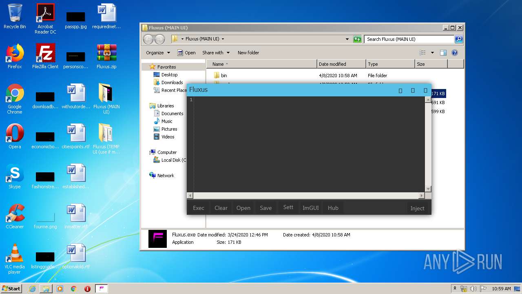
Task: Click the 10:59 AM taskbar clock
Action: click(501, 289)
